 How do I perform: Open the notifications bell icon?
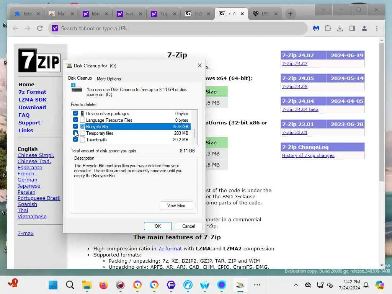366,285
